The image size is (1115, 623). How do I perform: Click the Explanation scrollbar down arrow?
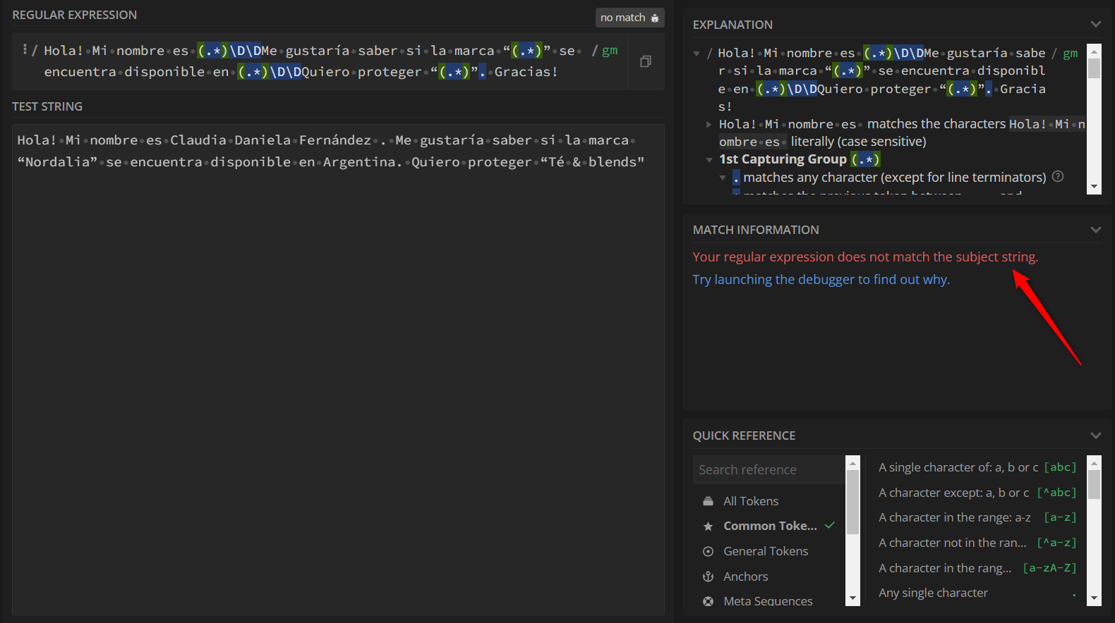click(1094, 187)
